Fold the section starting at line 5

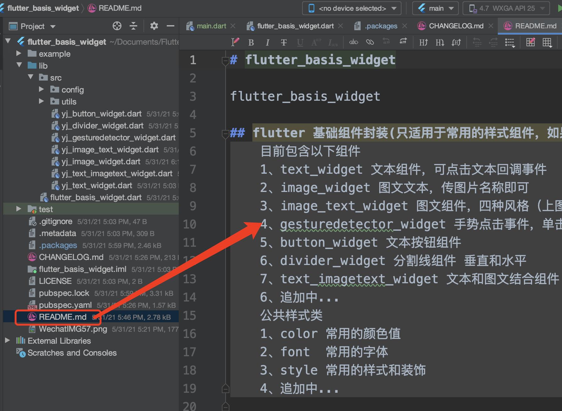(x=225, y=134)
